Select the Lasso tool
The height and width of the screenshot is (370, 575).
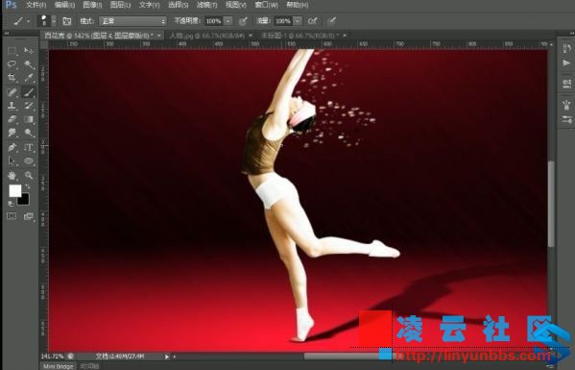(x=12, y=63)
